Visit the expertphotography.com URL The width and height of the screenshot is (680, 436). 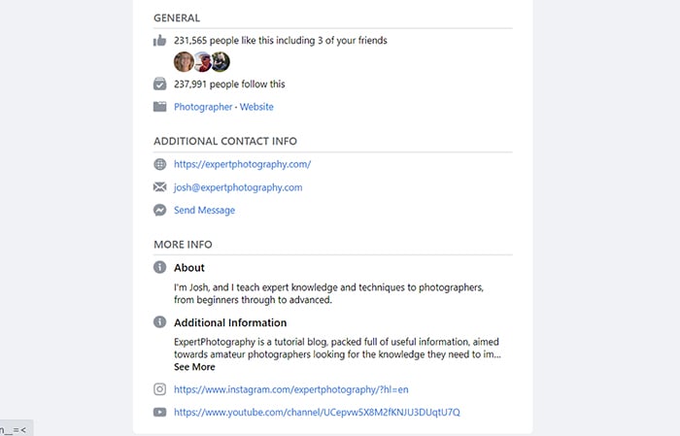click(x=243, y=164)
